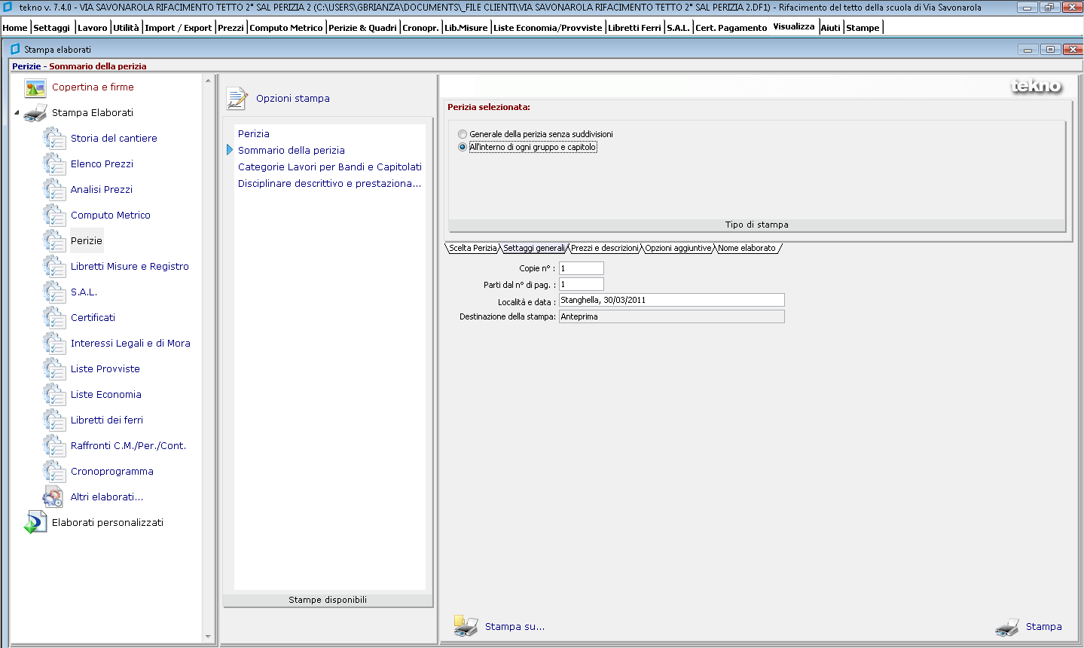
Task: Click the Stampa su... link
Action: pyautogui.click(x=515, y=627)
